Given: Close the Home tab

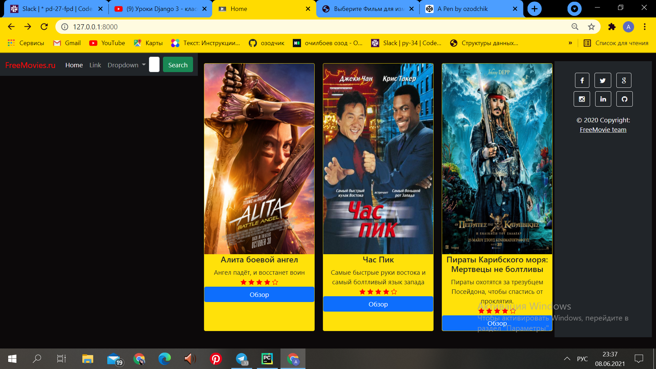Looking at the screenshot, I should coord(308,9).
